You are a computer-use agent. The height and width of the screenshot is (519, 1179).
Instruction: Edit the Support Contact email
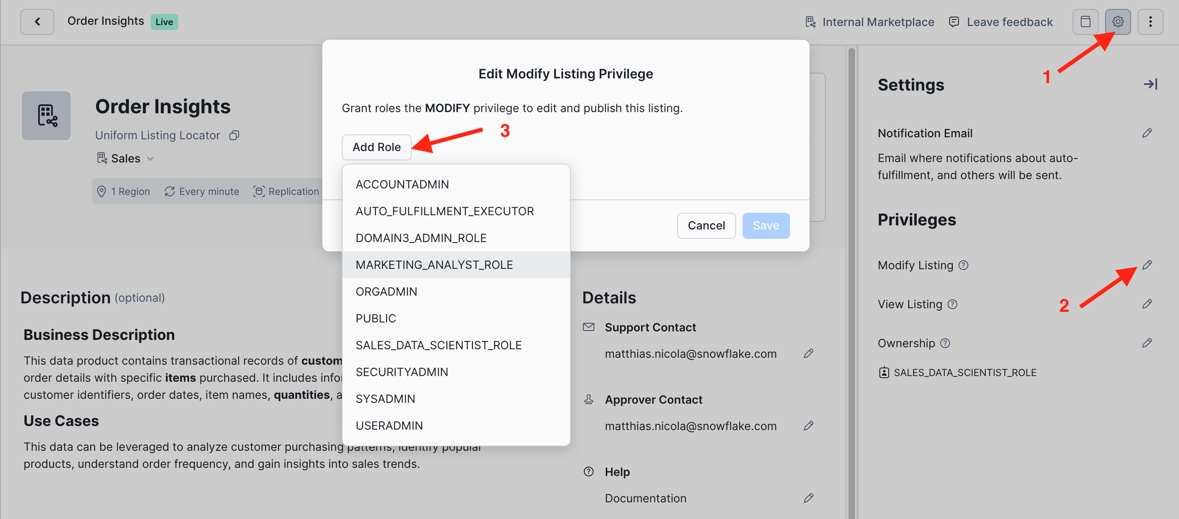click(808, 353)
